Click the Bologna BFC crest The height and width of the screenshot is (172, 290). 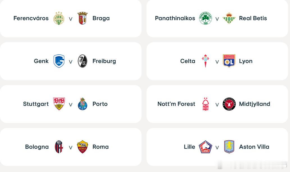tap(59, 147)
